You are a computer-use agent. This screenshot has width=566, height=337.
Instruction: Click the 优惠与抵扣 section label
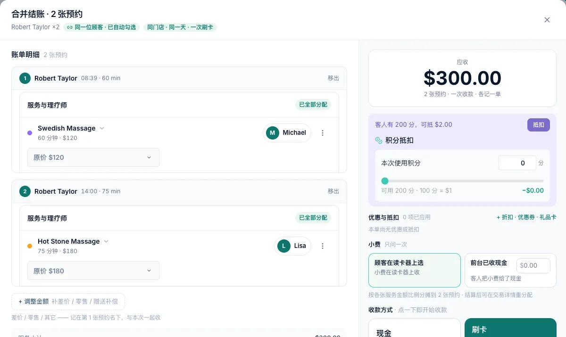(383, 217)
